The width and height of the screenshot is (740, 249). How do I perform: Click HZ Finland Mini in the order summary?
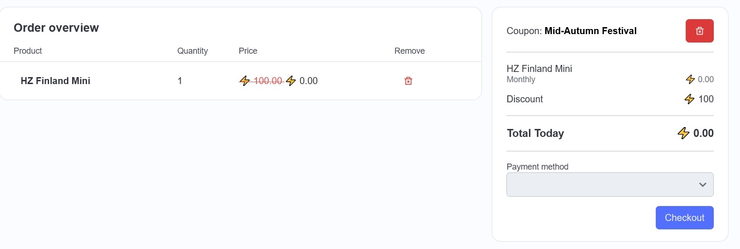click(x=539, y=69)
